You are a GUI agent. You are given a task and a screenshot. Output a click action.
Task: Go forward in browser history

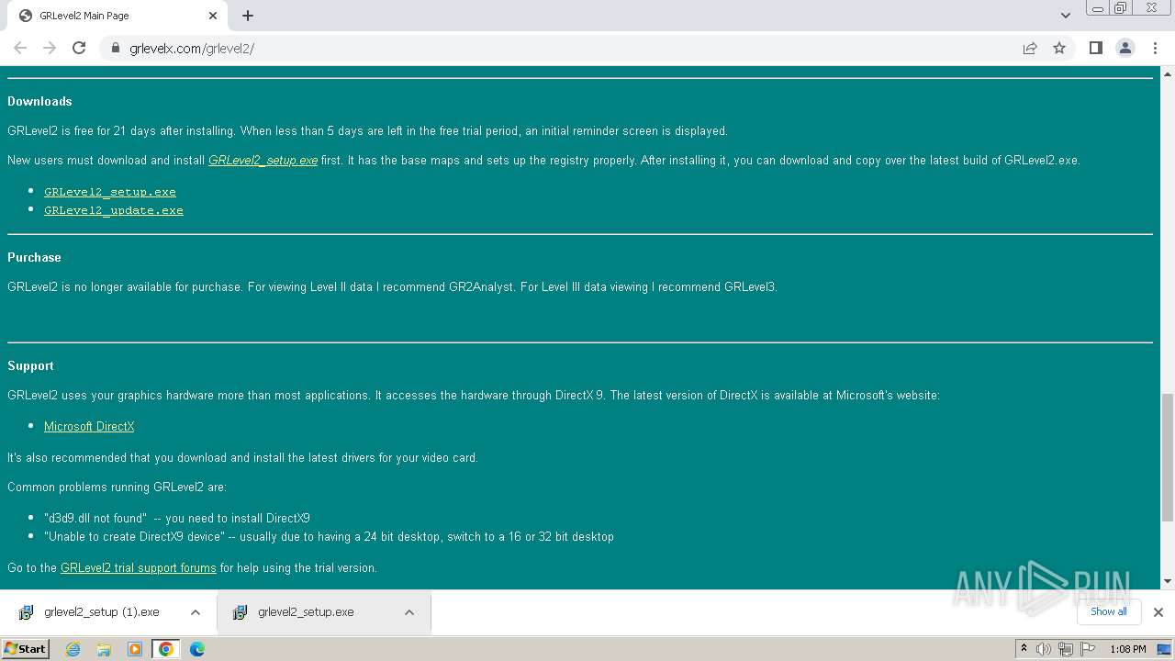[50, 48]
